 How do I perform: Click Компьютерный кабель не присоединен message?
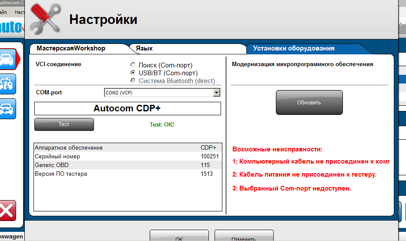(311, 161)
